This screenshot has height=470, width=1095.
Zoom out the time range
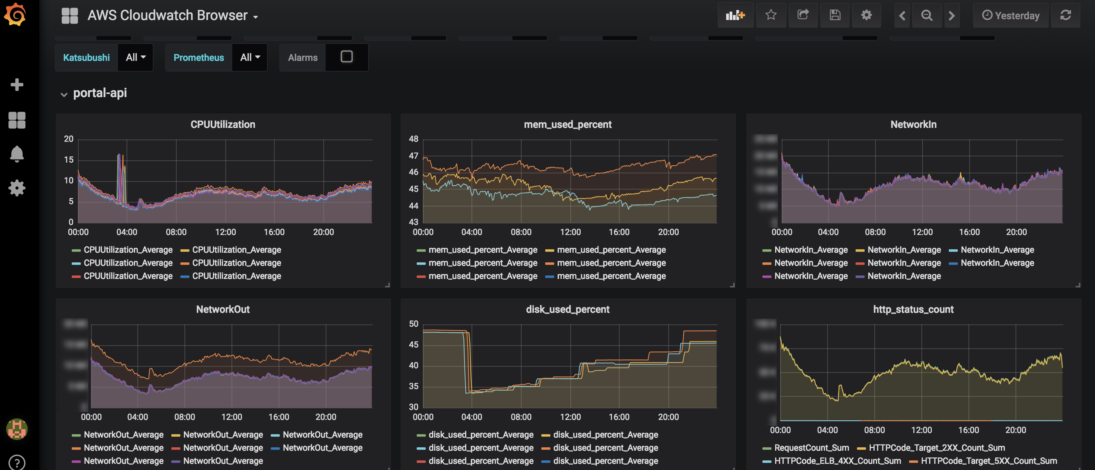[927, 16]
